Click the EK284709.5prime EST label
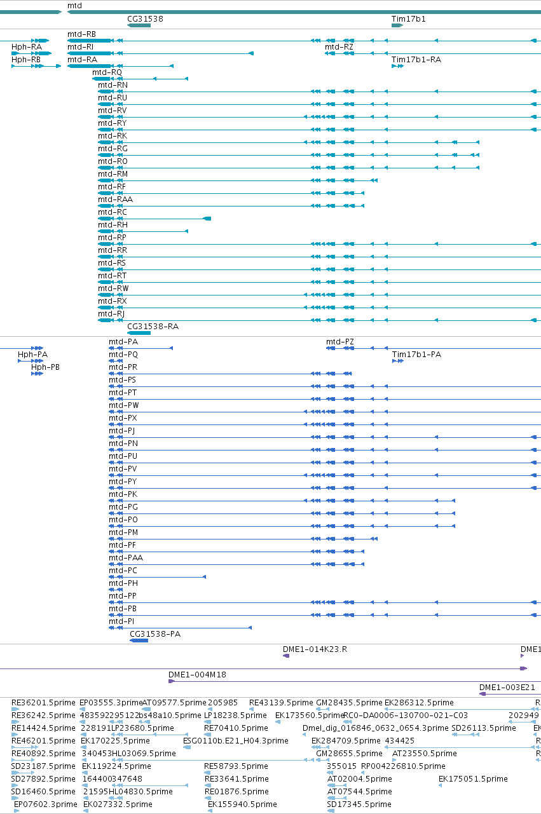Image resolution: width=541 pixels, height=814 pixels. (x=346, y=741)
